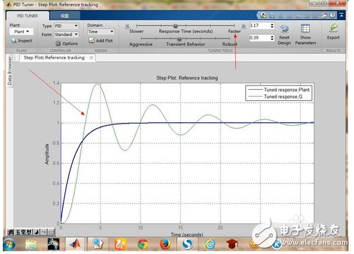Screen dimensions: 354x254
Task: Expand the Form Standard dropdown
Action: point(66,35)
